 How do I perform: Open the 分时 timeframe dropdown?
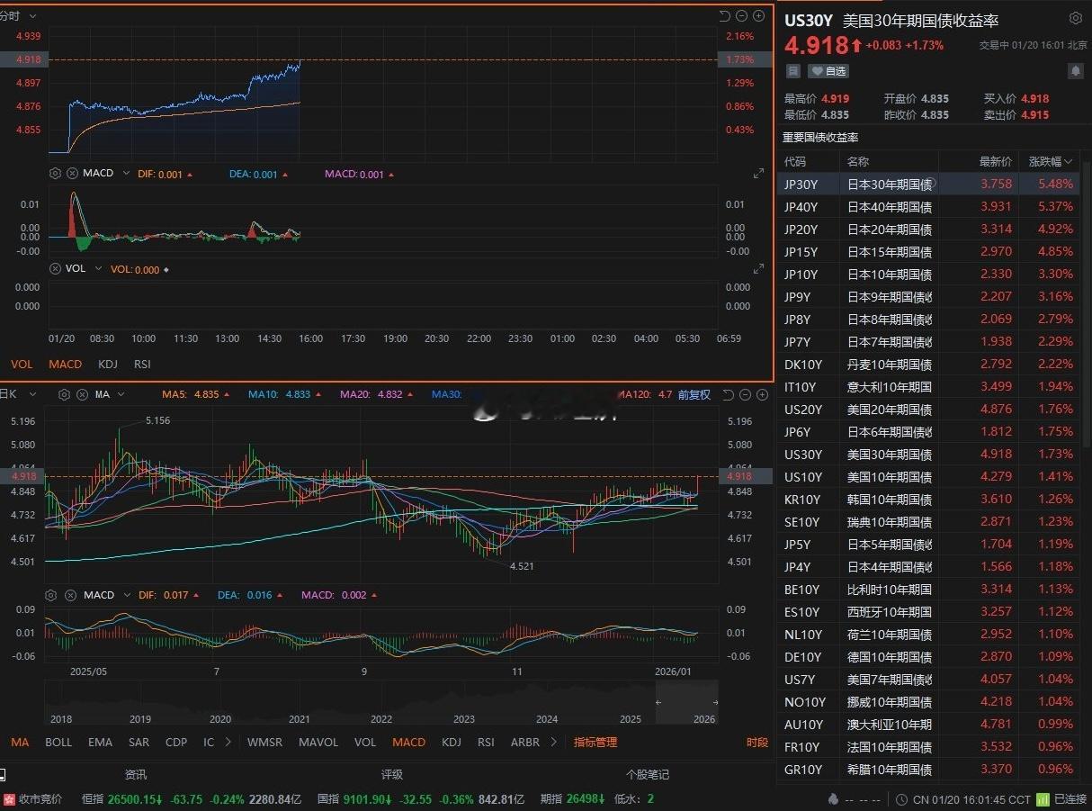(x=20, y=15)
